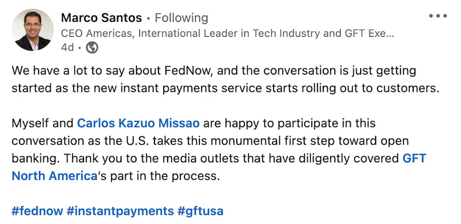The height and width of the screenshot is (224, 461).
Task: Click the North America link text
Action: coord(54,176)
